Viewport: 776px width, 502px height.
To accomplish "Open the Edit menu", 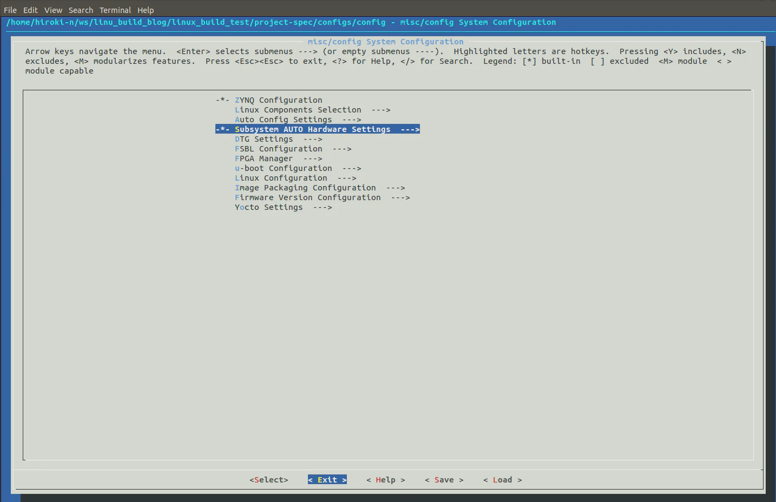I will click(30, 10).
